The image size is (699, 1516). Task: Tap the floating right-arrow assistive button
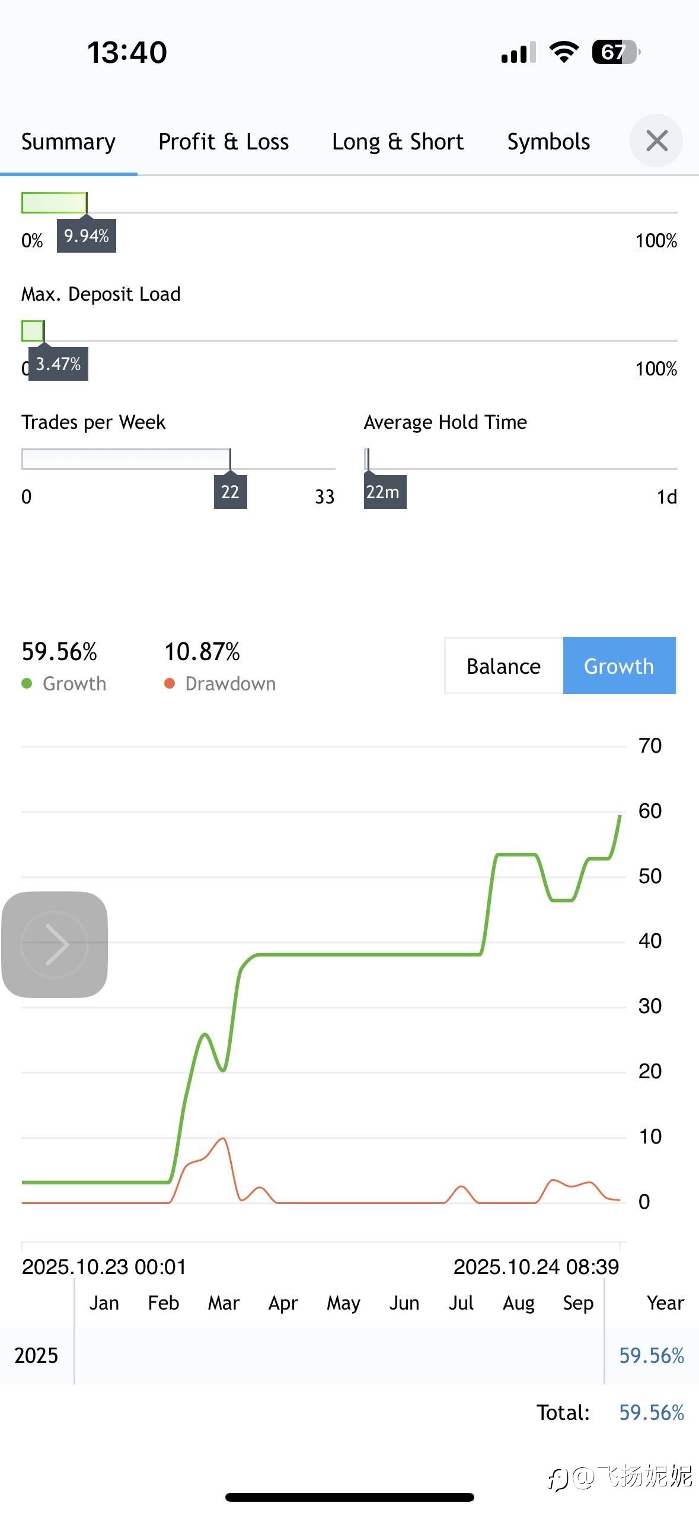coord(55,944)
